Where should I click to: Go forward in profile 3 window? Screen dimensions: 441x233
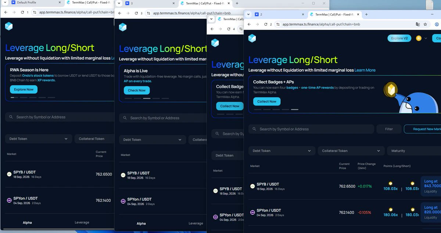click(x=127, y=13)
